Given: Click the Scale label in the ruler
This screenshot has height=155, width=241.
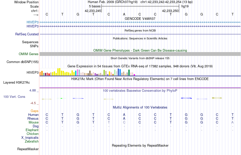Looking at the screenshot, I should click(x=34, y=6).
